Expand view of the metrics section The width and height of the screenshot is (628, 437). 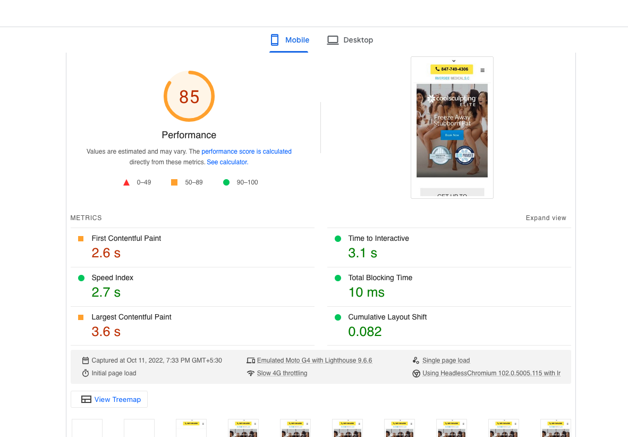546,217
